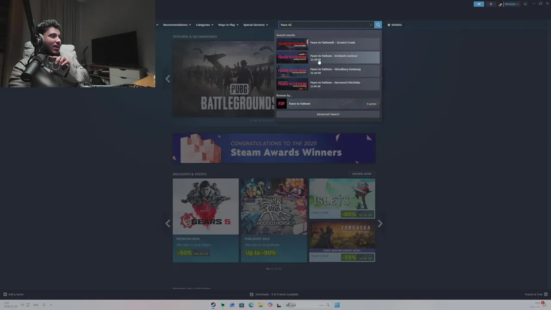Click the taskbar search magnifier
The image size is (551, 310).
[x=328, y=305]
